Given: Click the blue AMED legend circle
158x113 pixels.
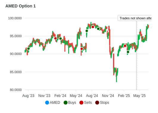Looking at the screenshot, I should (47, 103).
